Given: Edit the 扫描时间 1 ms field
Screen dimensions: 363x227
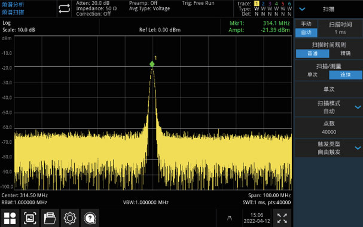Looking at the screenshot, I should pos(340,28).
